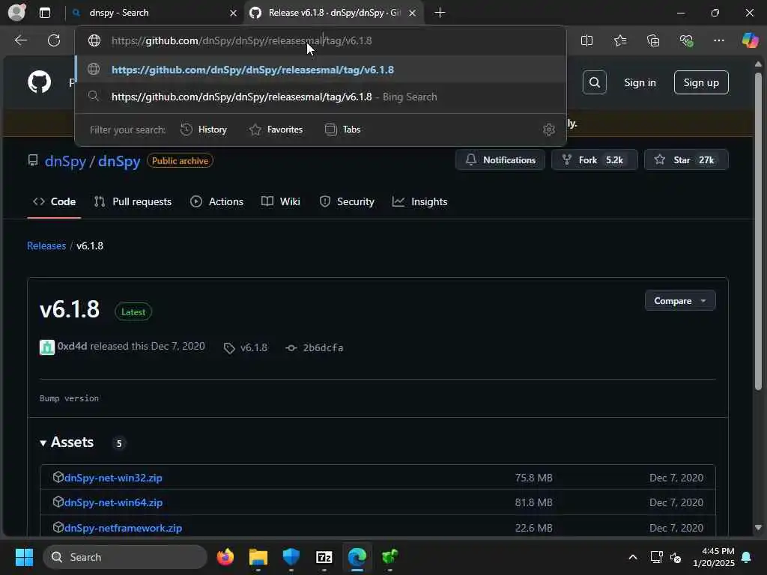Collapse the Assets section
Image resolution: width=767 pixels, height=575 pixels.
[67, 442]
